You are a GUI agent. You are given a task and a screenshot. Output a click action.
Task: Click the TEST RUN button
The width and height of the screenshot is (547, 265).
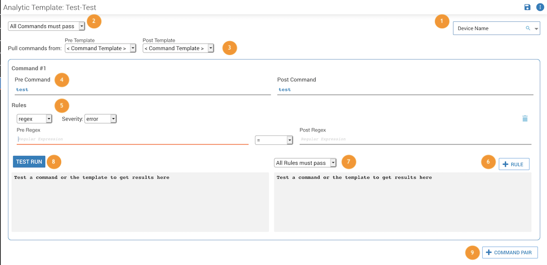coord(29,162)
